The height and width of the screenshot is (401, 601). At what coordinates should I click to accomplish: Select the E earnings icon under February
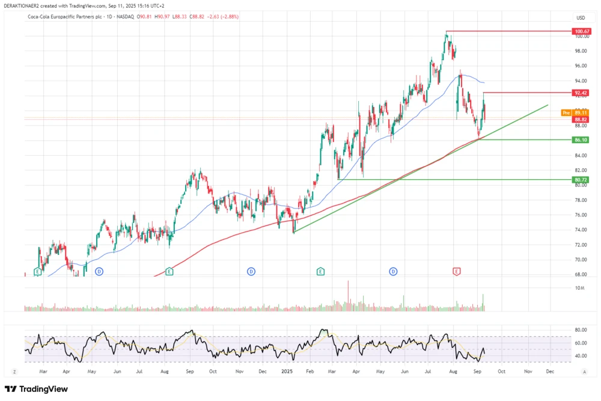(x=320, y=272)
